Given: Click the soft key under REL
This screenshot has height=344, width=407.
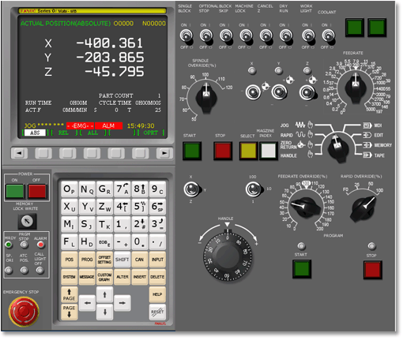Looking at the screenshot, I should pos(68,153).
